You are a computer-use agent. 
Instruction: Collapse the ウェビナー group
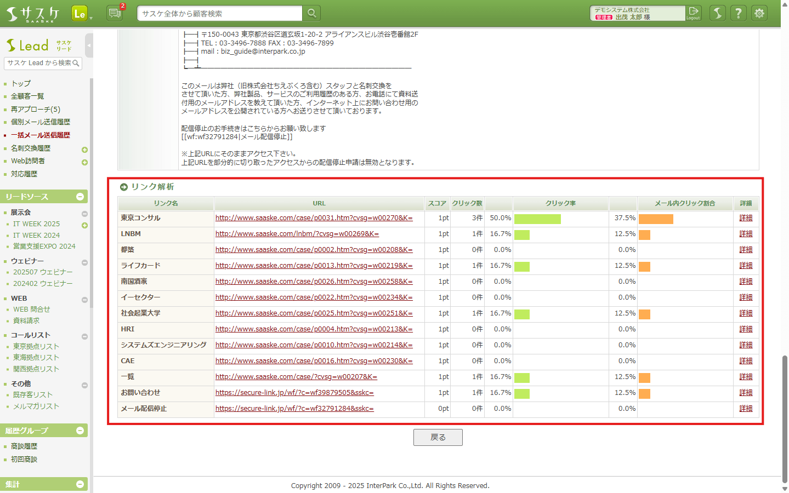point(84,263)
